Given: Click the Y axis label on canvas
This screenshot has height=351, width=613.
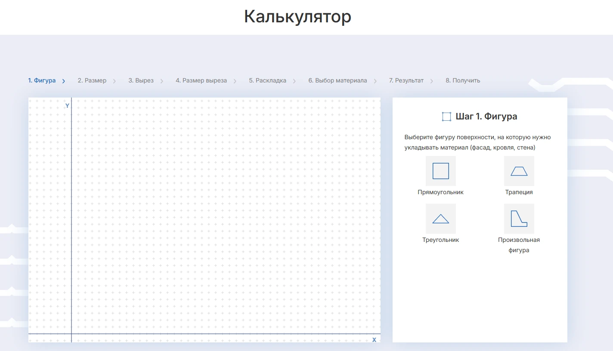Looking at the screenshot, I should 67,106.
